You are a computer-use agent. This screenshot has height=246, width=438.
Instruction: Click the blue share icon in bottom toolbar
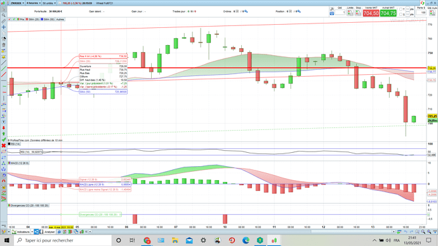coord(36,232)
